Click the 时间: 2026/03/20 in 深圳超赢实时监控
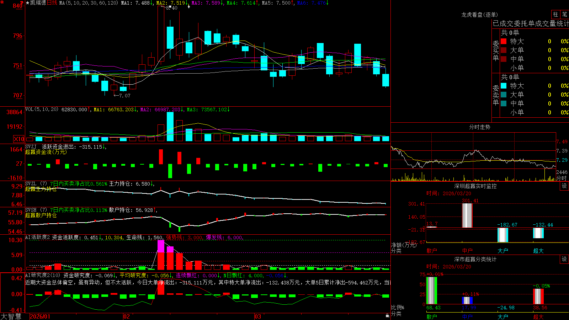 pyautogui.click(x=448, y=193)
